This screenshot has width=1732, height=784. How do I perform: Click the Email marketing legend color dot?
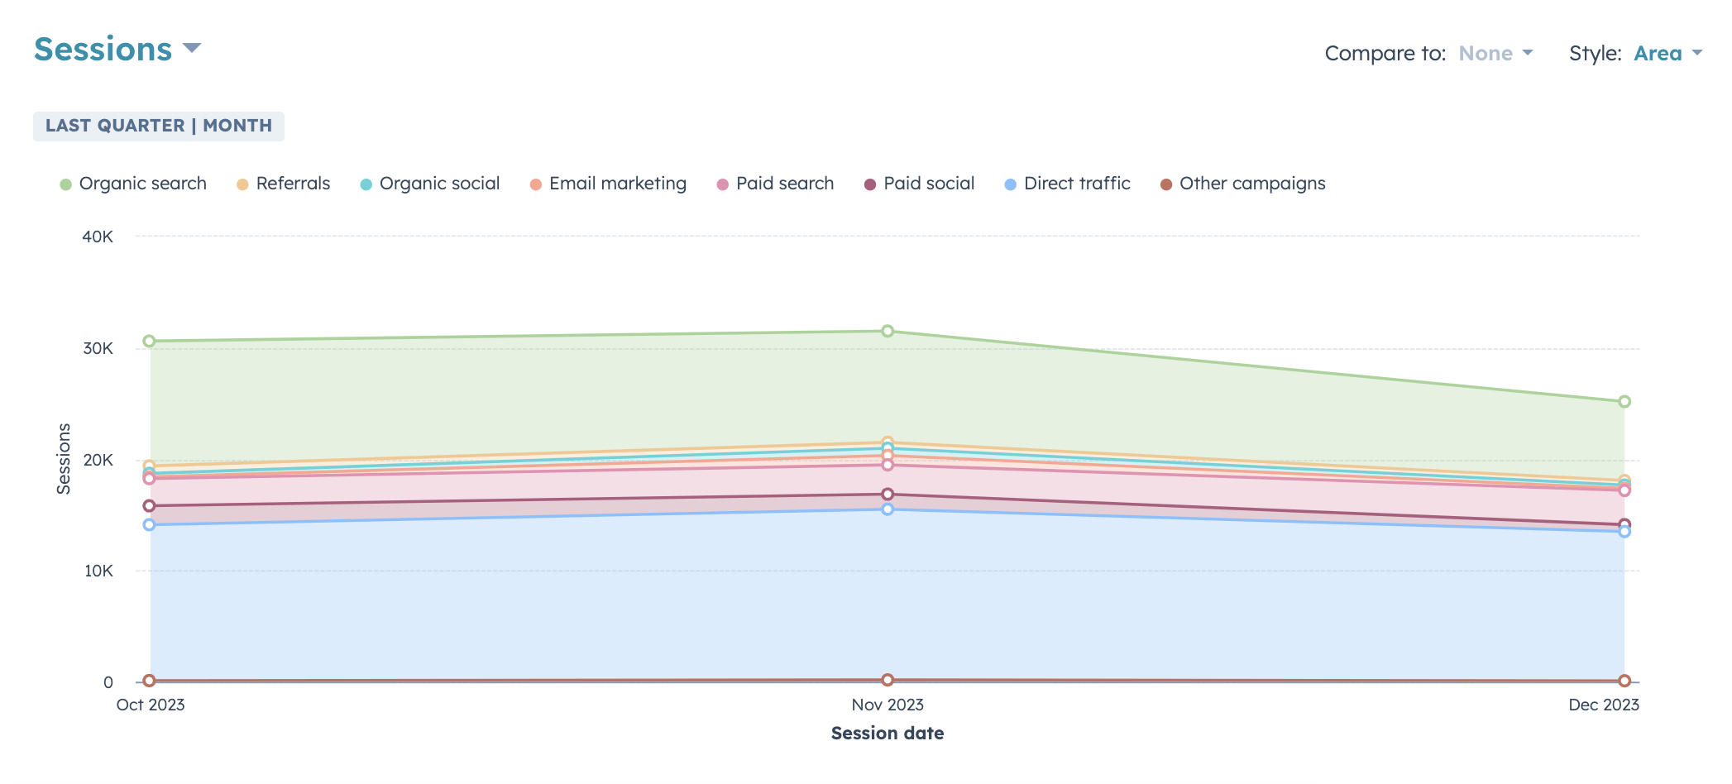[x=536, y=184]
